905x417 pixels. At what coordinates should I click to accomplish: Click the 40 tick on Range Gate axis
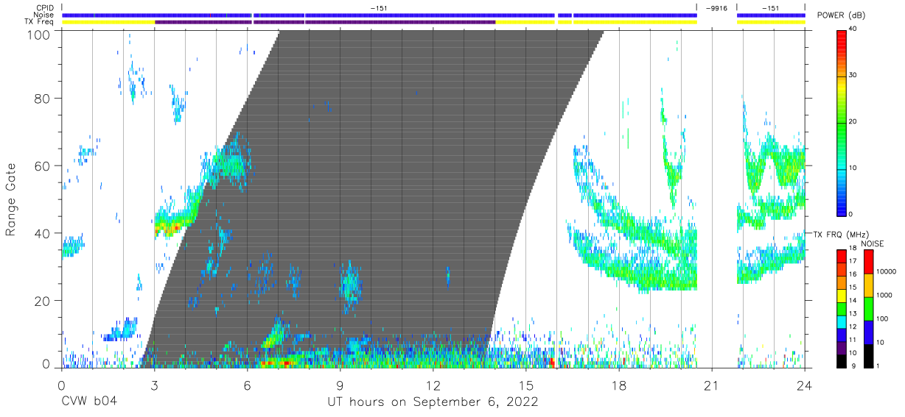[43, 233]
